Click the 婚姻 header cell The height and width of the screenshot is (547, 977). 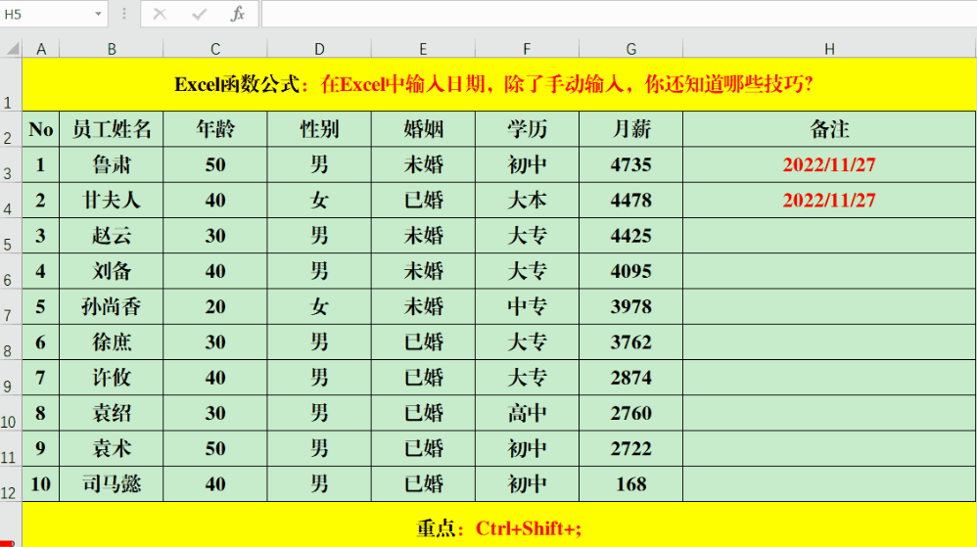423,129
